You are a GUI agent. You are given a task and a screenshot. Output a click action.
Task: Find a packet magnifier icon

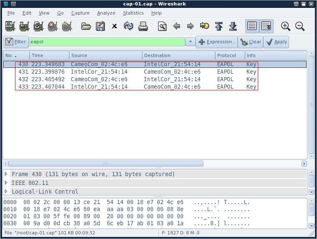pos(162,26)
